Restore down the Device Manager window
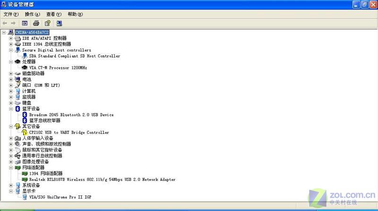 point(365,5)
